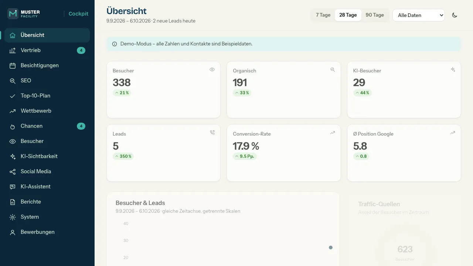Image resolution: width=473 pixels, height=266 pixels.
Task: Go to the Berichte section
Action: [x=47, y=202]
